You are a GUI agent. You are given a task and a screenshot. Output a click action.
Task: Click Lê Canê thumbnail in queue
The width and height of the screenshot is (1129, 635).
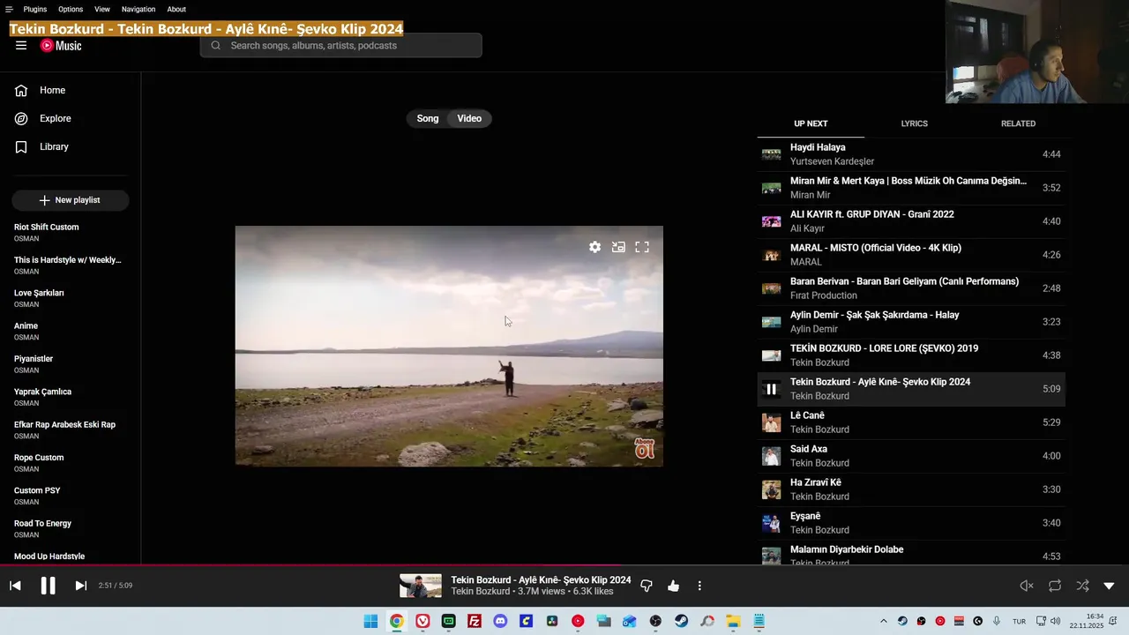point(772,422)
